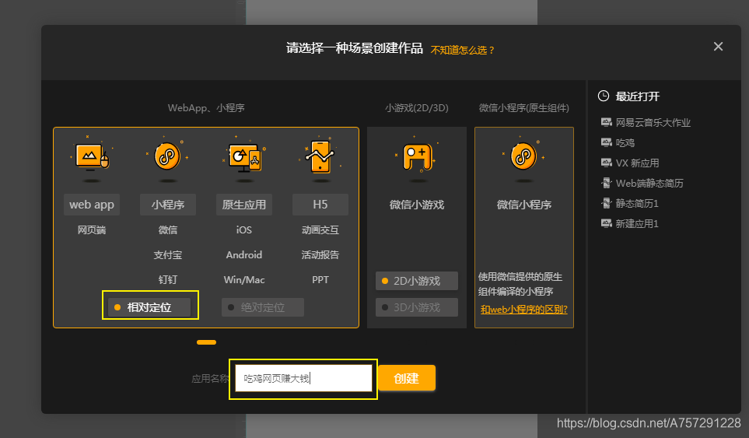Image resolution: width=749 pixels, height=438 pixels.
Task: Click the 原生应用 desktop icon
Action: point(244,156)
